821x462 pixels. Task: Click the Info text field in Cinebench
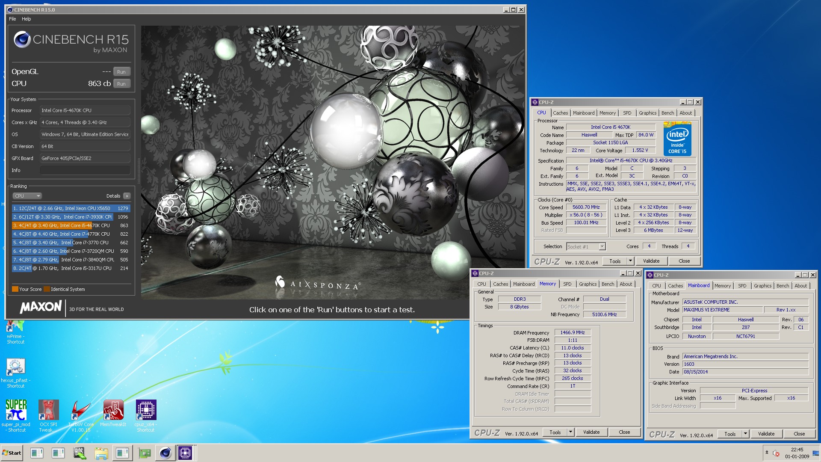click(x=85, y=170)
